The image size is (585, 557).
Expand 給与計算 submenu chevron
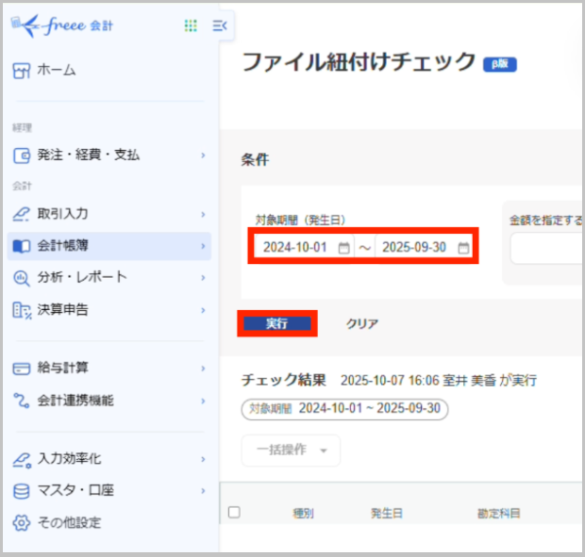(203, 369)
